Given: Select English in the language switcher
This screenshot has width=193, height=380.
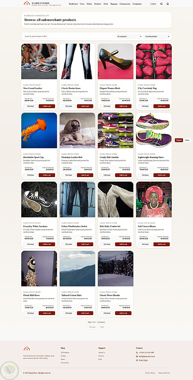Looking at the screenshot, I should click(x=179, y=140).
